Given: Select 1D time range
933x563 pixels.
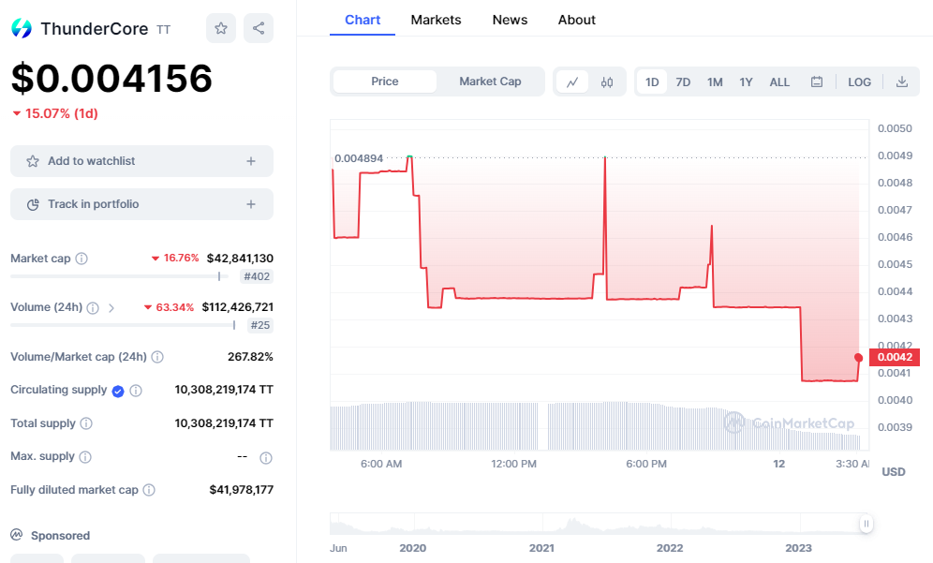Looking at the screenshot, I should (652, 82).
